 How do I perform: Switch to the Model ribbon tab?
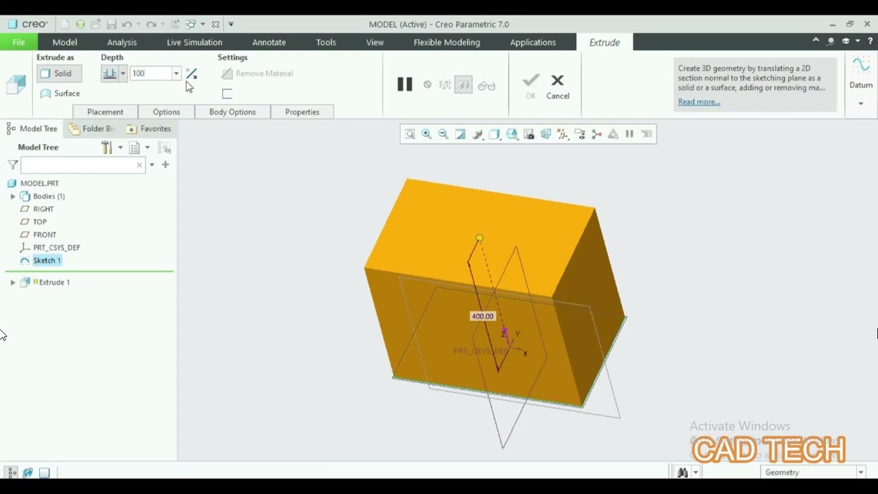pyautogui.click(x=64, y=42)
